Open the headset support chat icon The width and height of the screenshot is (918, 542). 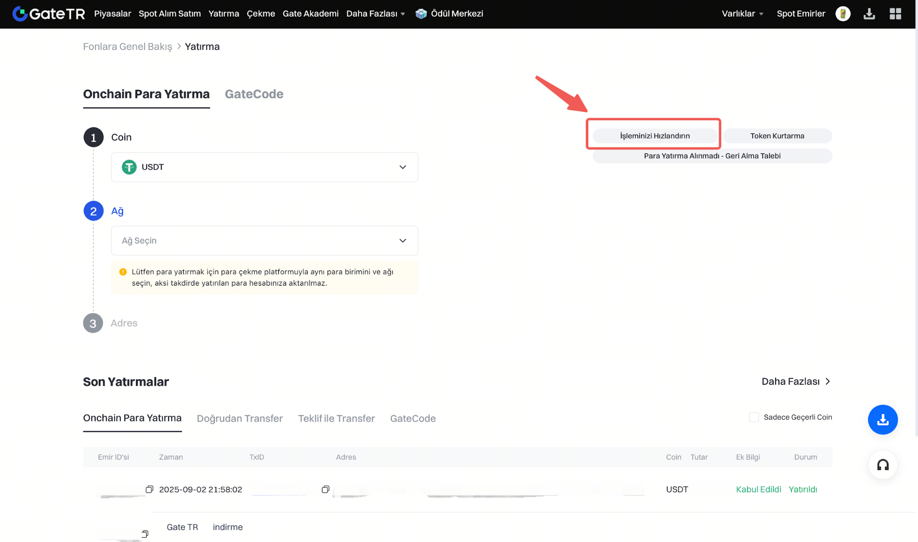tap(882, 465)
